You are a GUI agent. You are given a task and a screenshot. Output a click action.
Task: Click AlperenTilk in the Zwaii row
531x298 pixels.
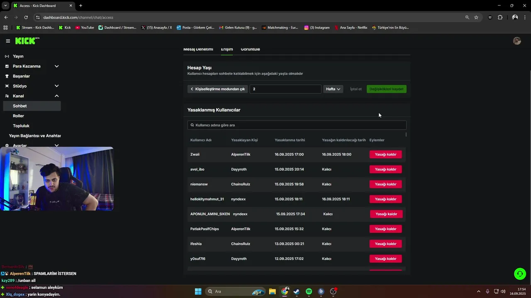241,154
